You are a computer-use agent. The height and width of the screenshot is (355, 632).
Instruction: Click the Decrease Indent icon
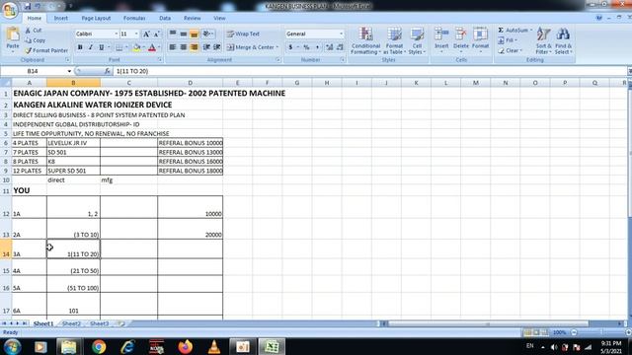coord(206,47)
